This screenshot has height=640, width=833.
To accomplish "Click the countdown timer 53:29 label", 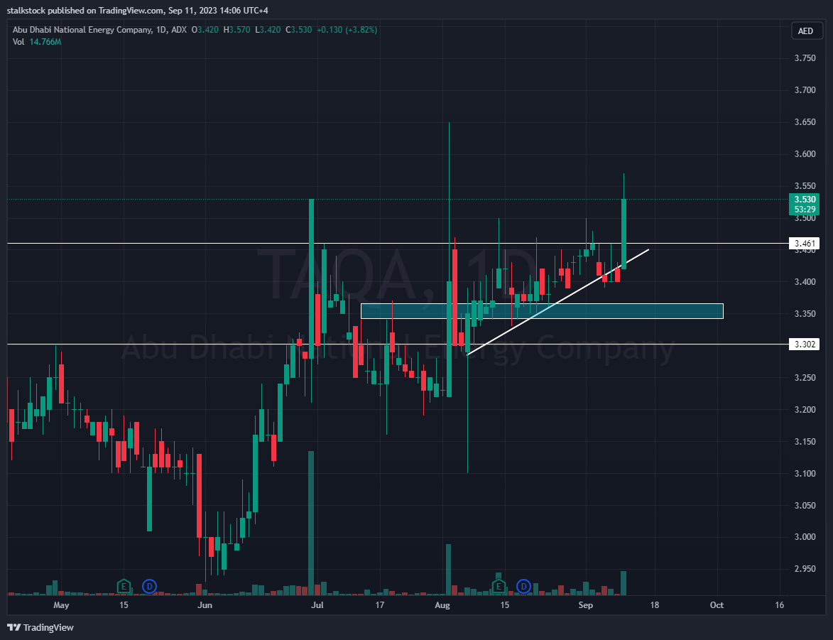I will [805, 210].
